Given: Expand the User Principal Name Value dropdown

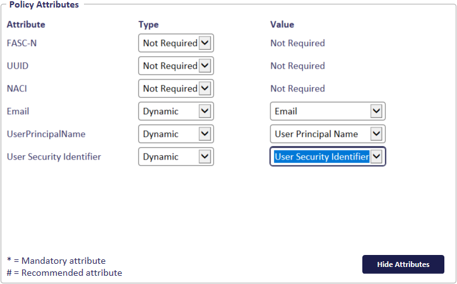Looking at the screenshot, I should tap(328, 134).
